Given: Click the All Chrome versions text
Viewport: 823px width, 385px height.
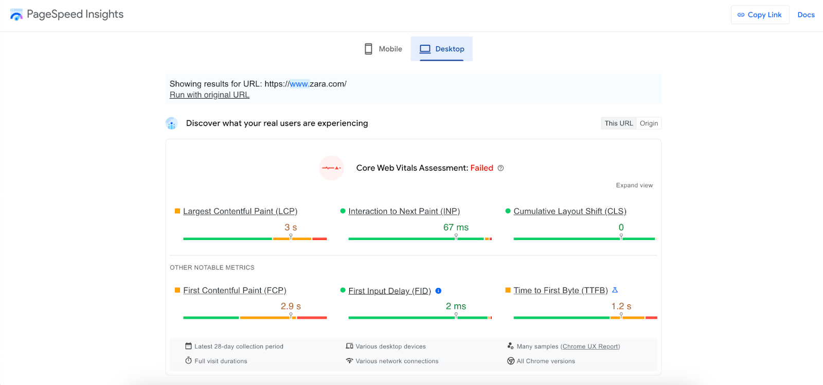Looking at the screenshot, I should (x=546, y=361).
